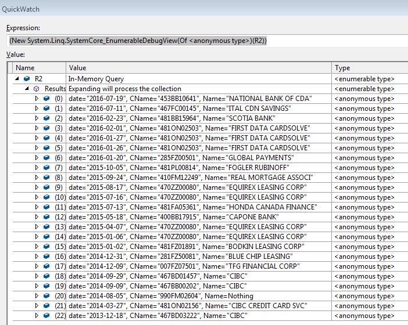Viewport: 408px width, 325px height.
Task: Click the cube icon of row (14)
Action: [x=46, y=237]
